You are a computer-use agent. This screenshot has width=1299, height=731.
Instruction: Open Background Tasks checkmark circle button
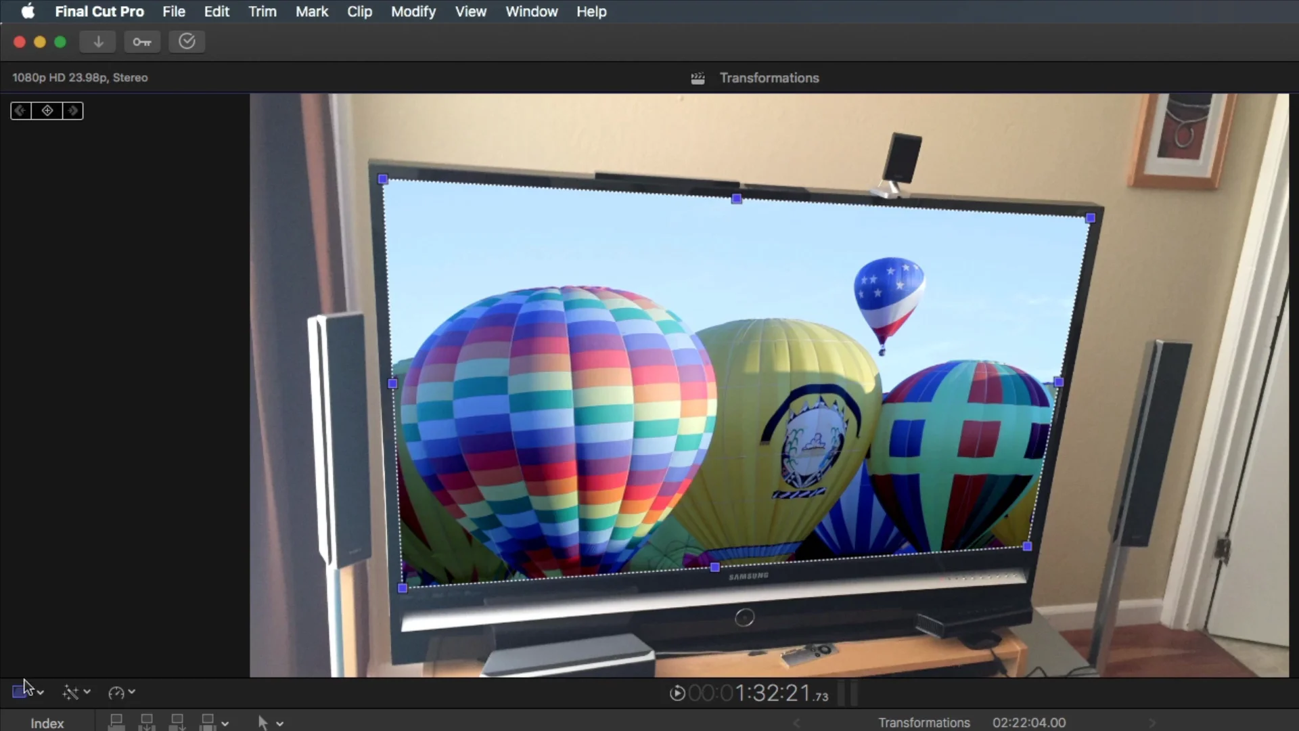[x=187, y=42]
